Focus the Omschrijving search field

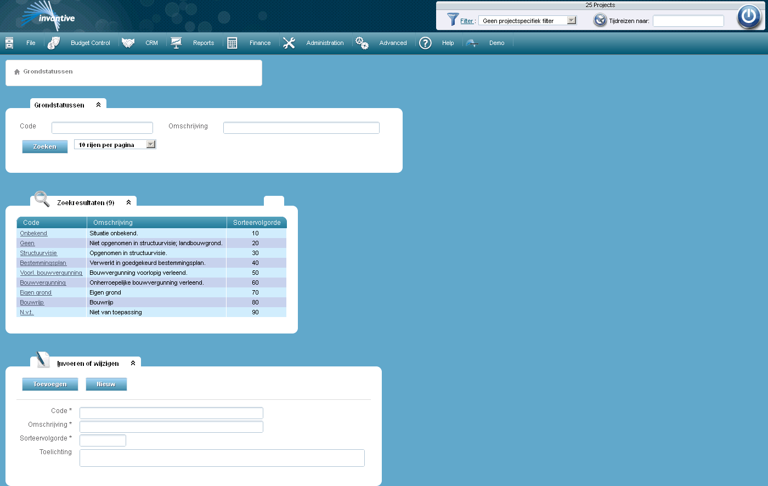[x=301, y=128]
